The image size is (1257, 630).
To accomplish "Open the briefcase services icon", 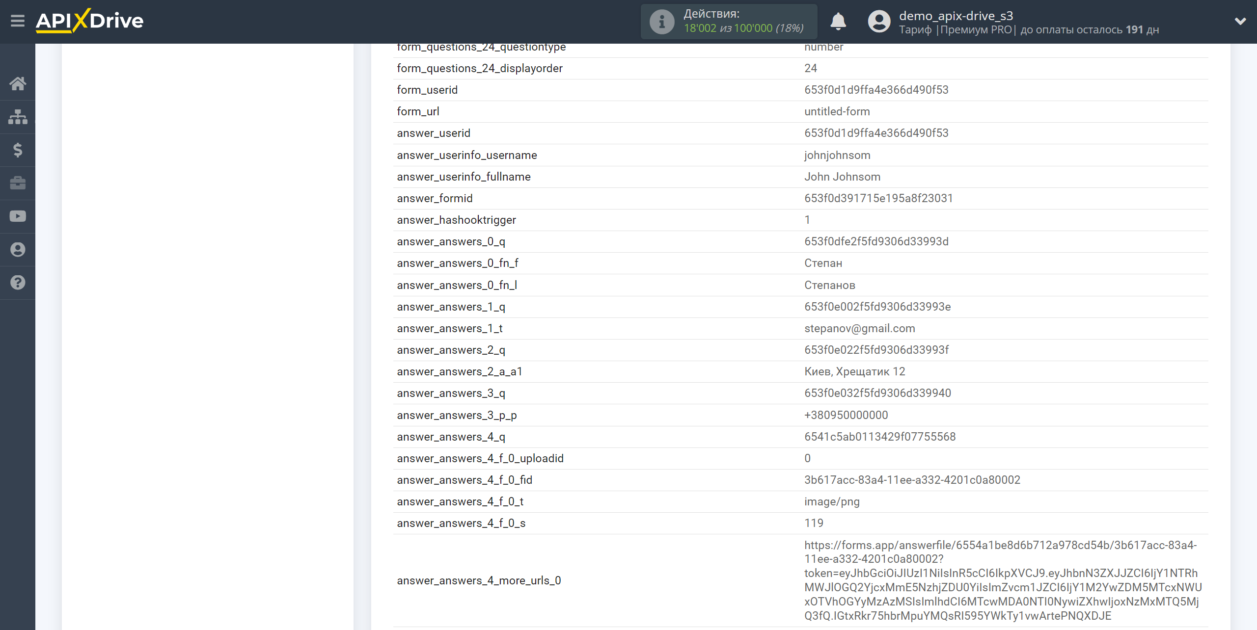I will click(x=18, y=183).
